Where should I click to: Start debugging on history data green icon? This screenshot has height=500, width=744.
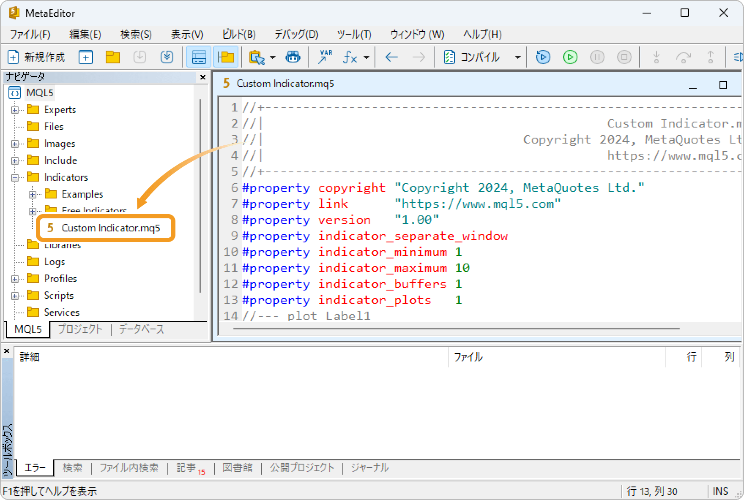[x=570, y=57]
